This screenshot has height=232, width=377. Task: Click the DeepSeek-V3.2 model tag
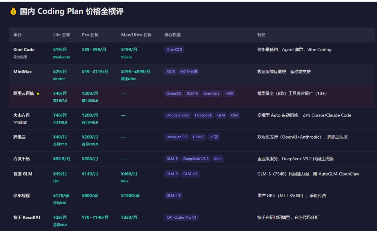[x=196, y=159]
